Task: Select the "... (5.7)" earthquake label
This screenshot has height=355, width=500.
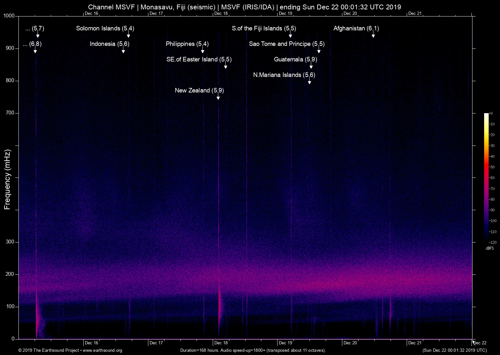Action: [35, 28]
